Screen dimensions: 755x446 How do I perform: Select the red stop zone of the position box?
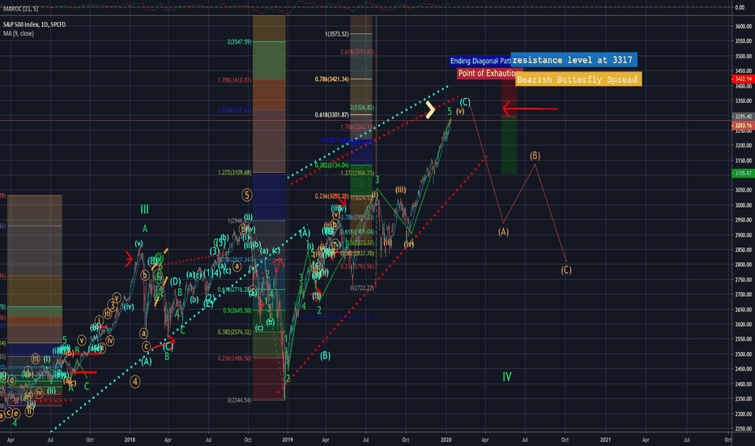click(509, 98)
